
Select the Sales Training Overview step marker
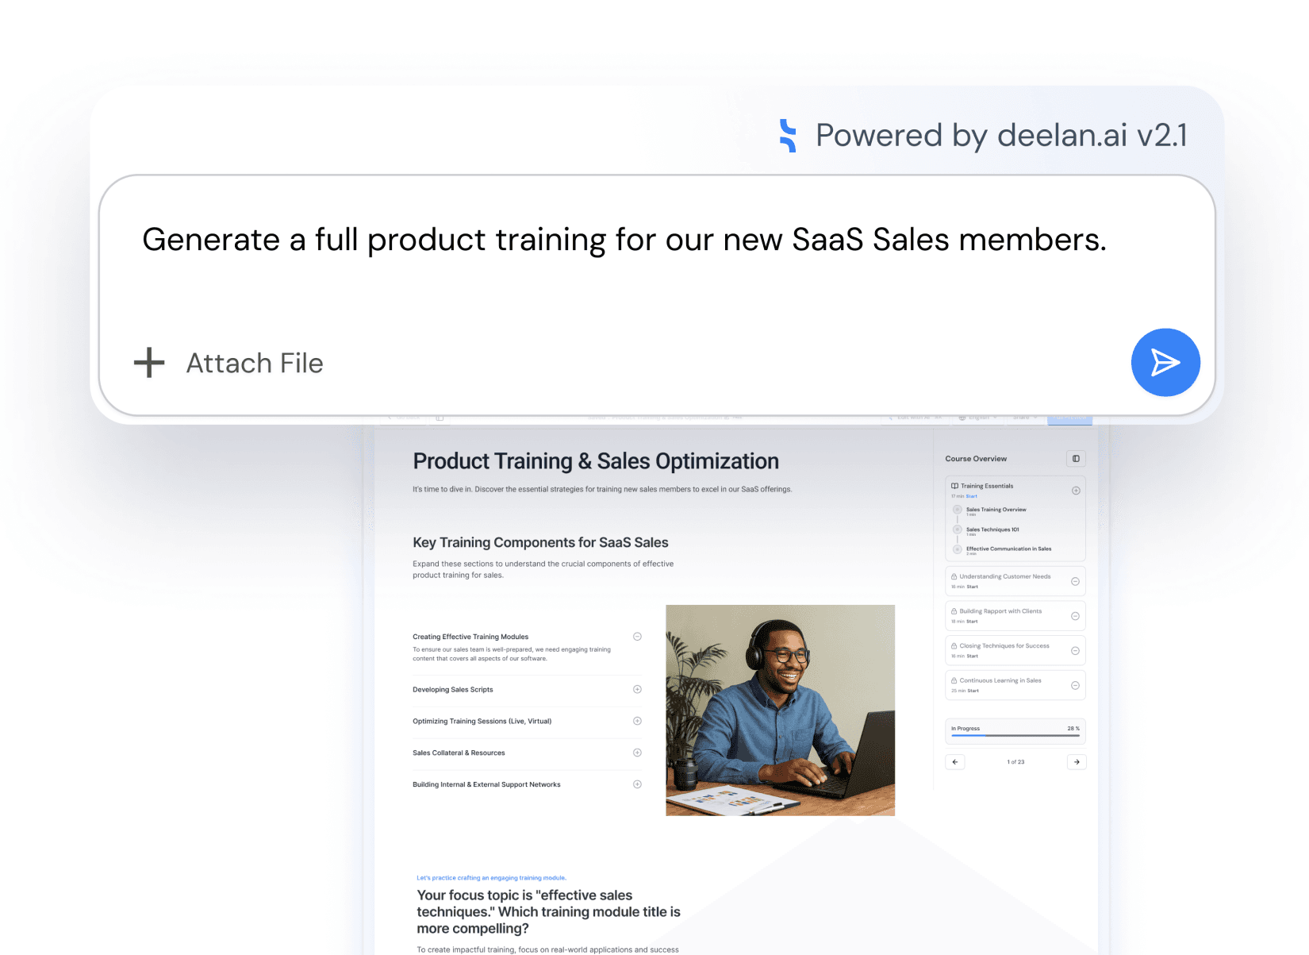[958, 510]
